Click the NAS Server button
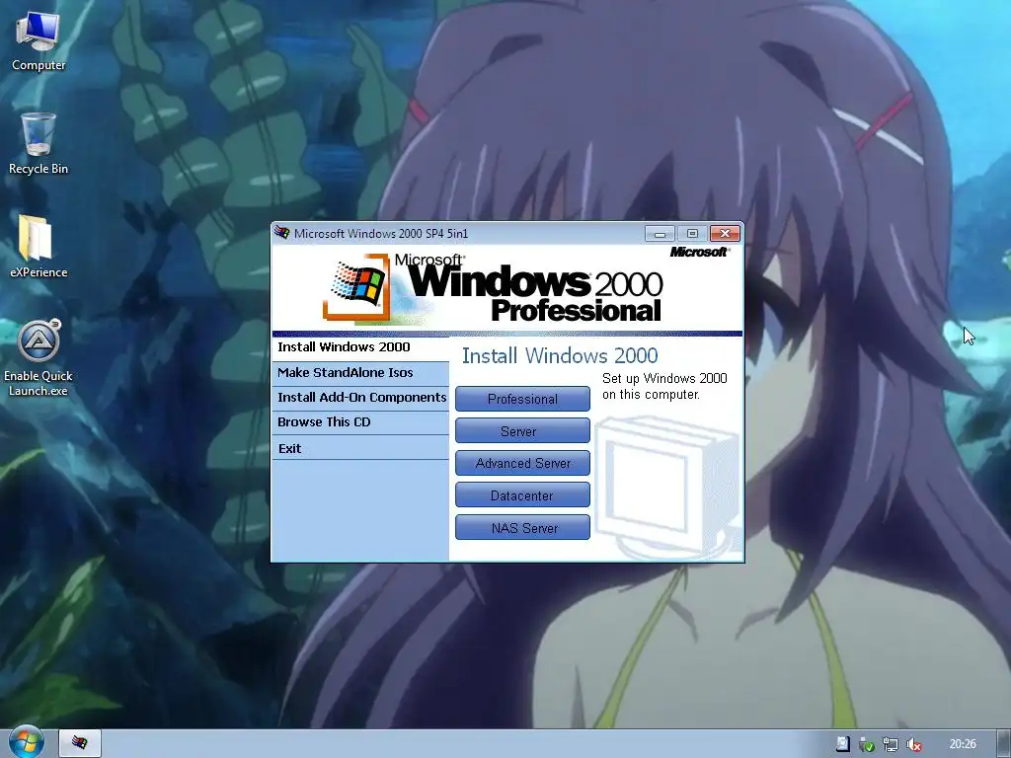Viewport: 1011px width, 758px height. 522,527
